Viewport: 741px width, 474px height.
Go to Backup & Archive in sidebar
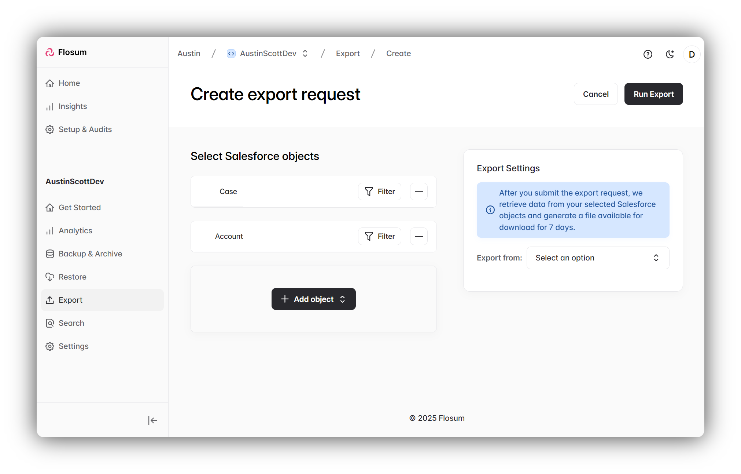coord(90,254)
